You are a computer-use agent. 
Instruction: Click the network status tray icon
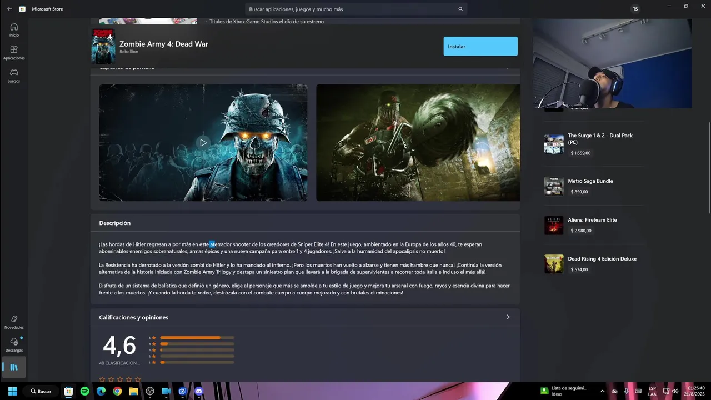pyautogui.click(x=666, y=391)
